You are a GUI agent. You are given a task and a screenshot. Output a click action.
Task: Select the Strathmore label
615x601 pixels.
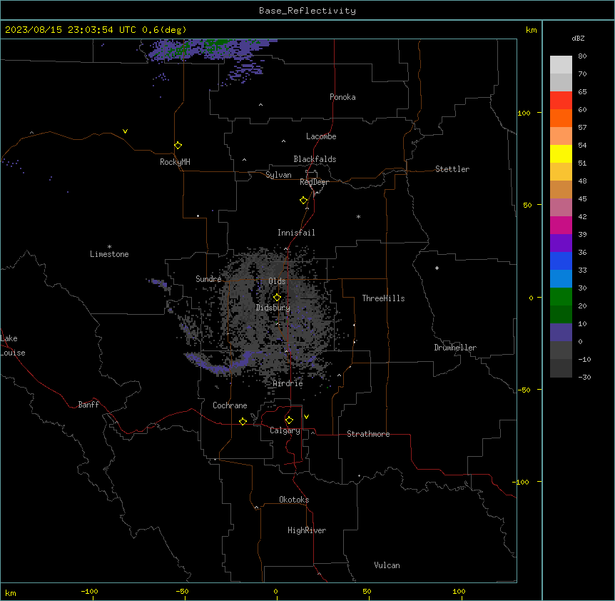[x=368, y=434]
